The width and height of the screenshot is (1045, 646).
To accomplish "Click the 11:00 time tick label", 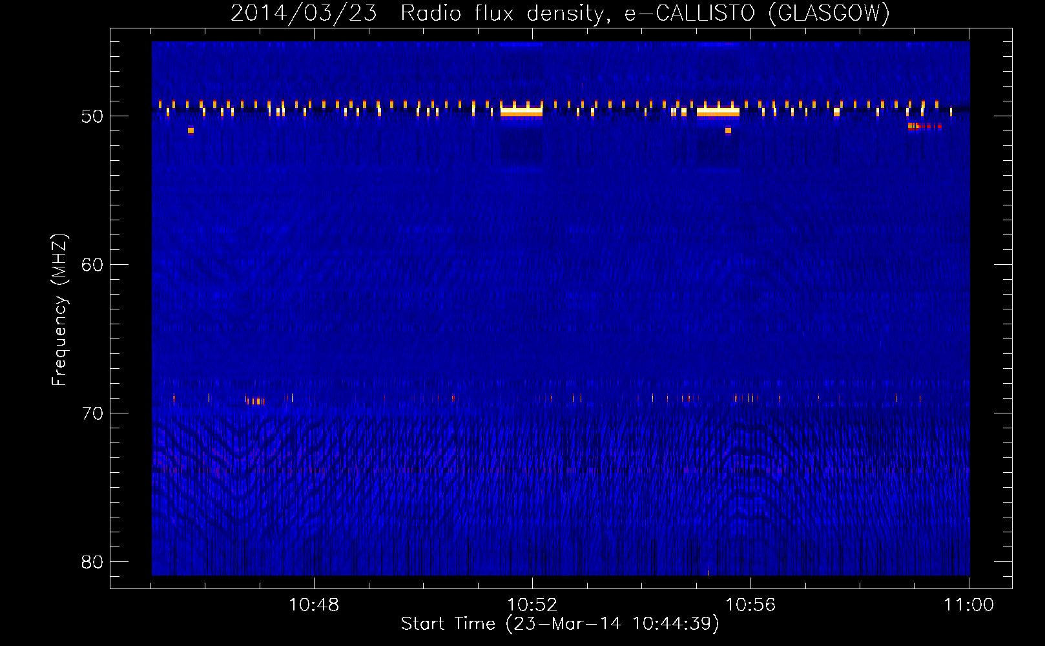I will 969,605.
